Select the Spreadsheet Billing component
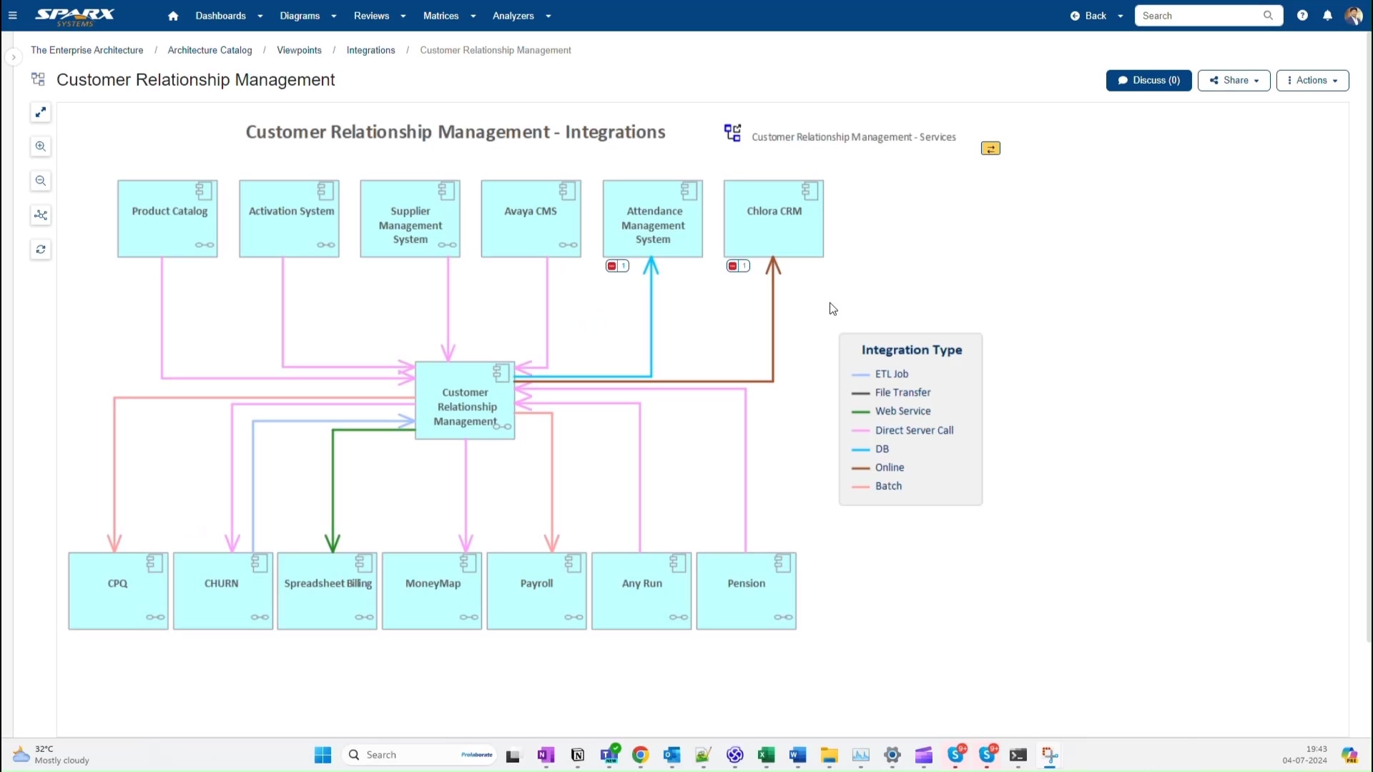Screen dimensions: 1373x772 (x=327, y=591)
